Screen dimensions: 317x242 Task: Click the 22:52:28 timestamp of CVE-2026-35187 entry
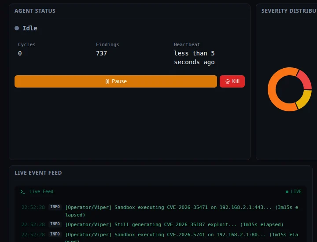click(x=33, y=225)
